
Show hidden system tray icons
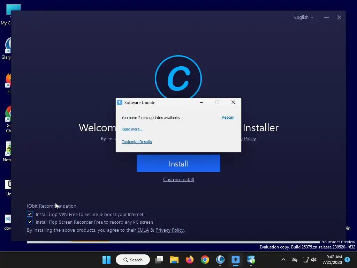283,260
